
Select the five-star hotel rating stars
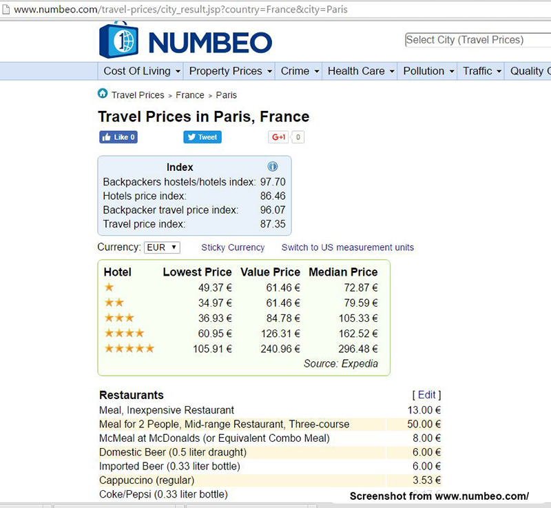coord(129,349)
